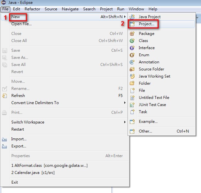Click the Eclipse logo in title bar
The width and height of the screenshot is (201, 193).
[x=4, y=2]
